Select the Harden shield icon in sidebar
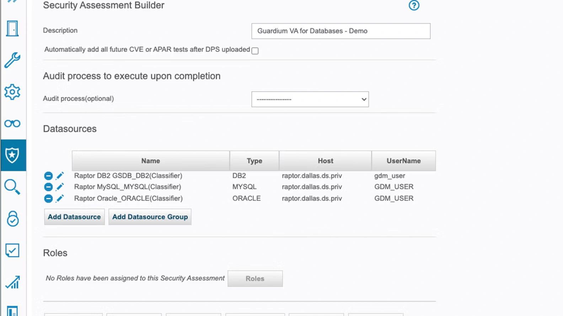 [12, 155]
